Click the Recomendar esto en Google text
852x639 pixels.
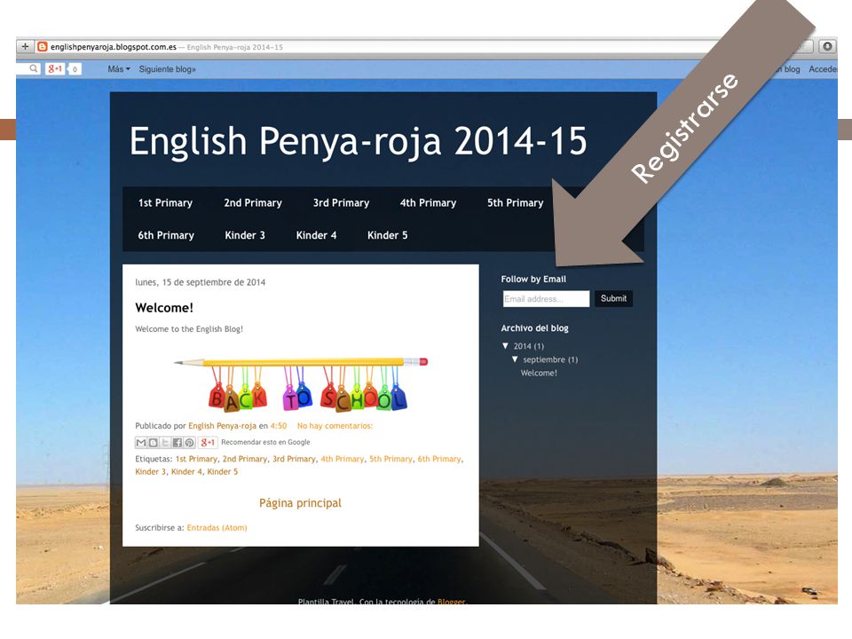[265, 442]
